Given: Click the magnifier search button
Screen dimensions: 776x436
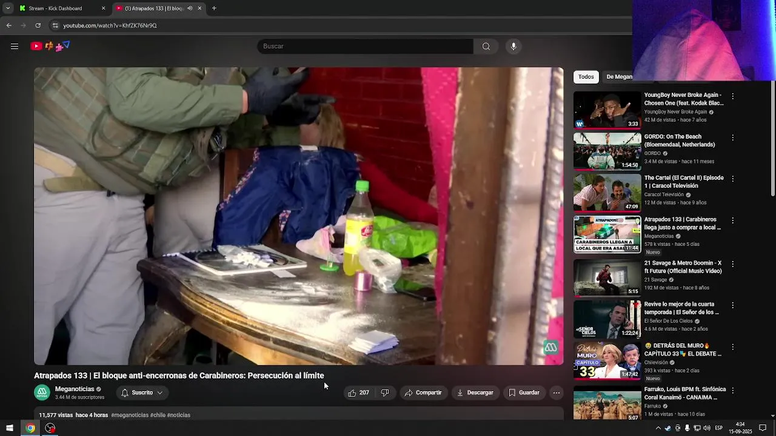Looking at the screenshot, I should click(x=486, y=46).
